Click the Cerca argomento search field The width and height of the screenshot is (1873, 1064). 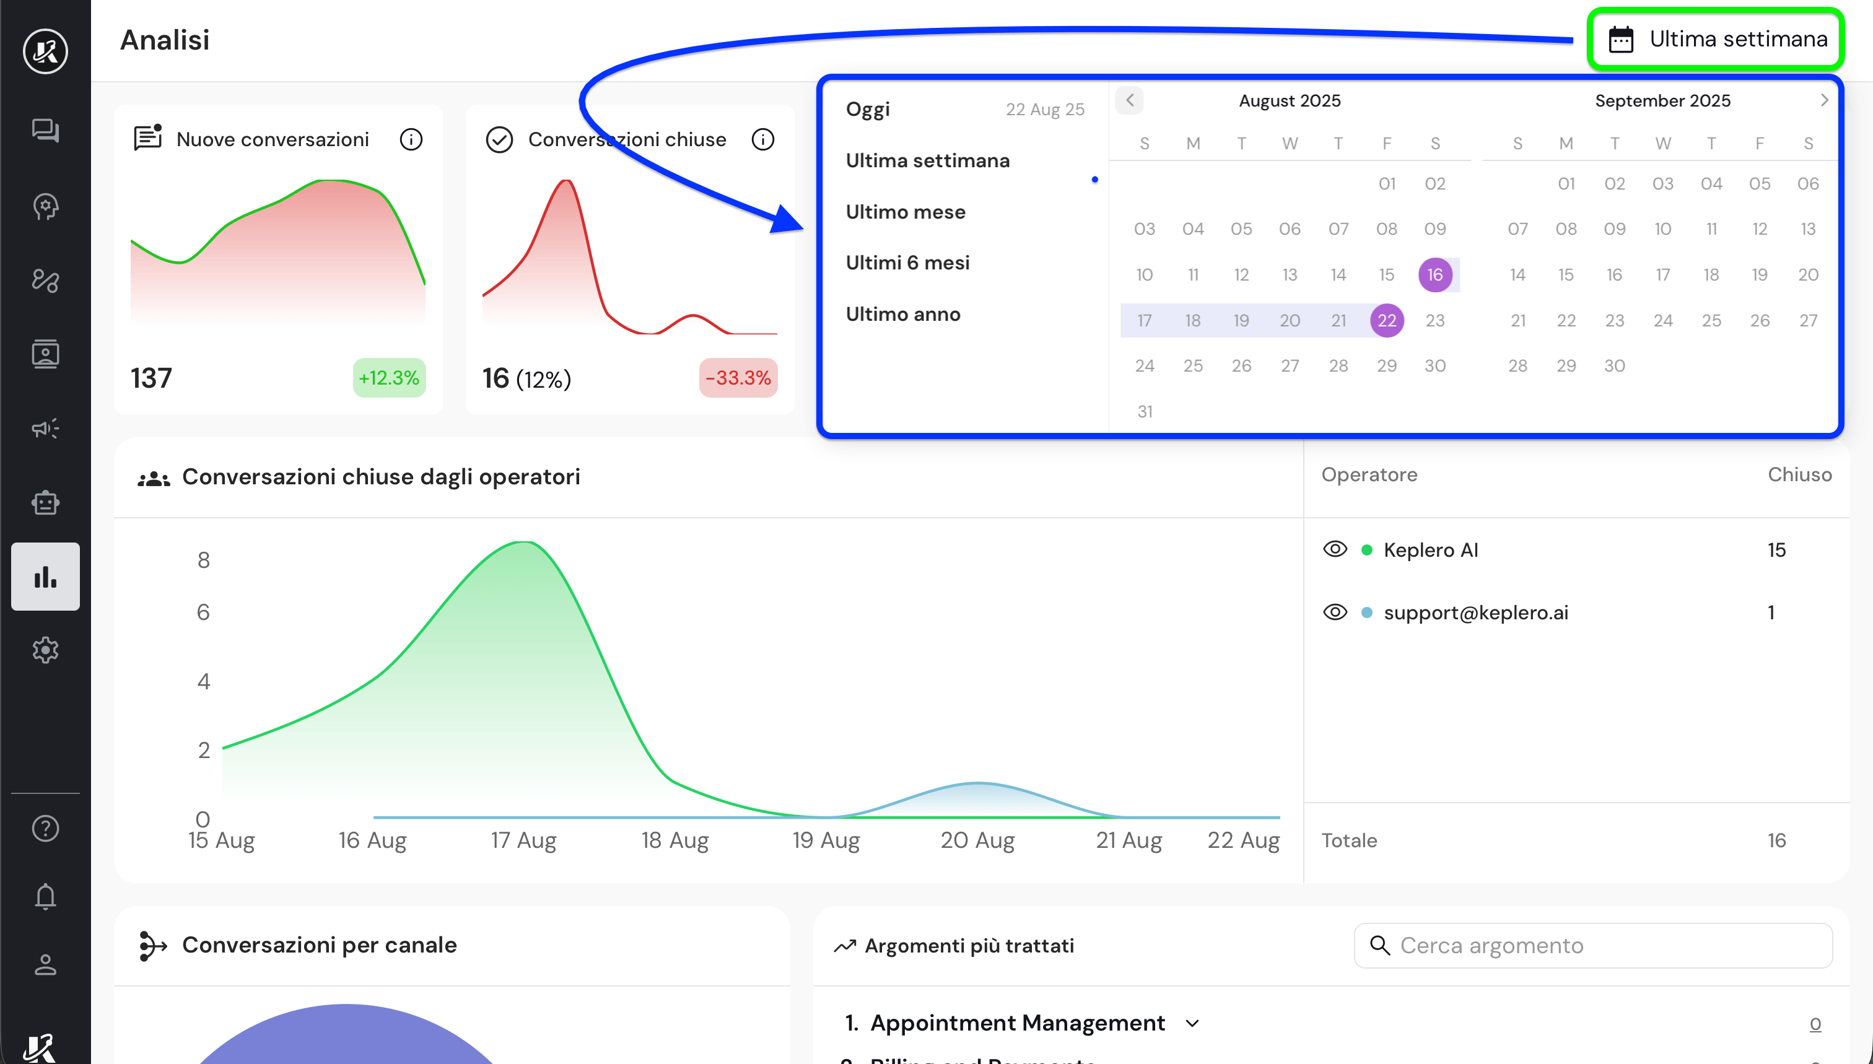pos(1593,946)
